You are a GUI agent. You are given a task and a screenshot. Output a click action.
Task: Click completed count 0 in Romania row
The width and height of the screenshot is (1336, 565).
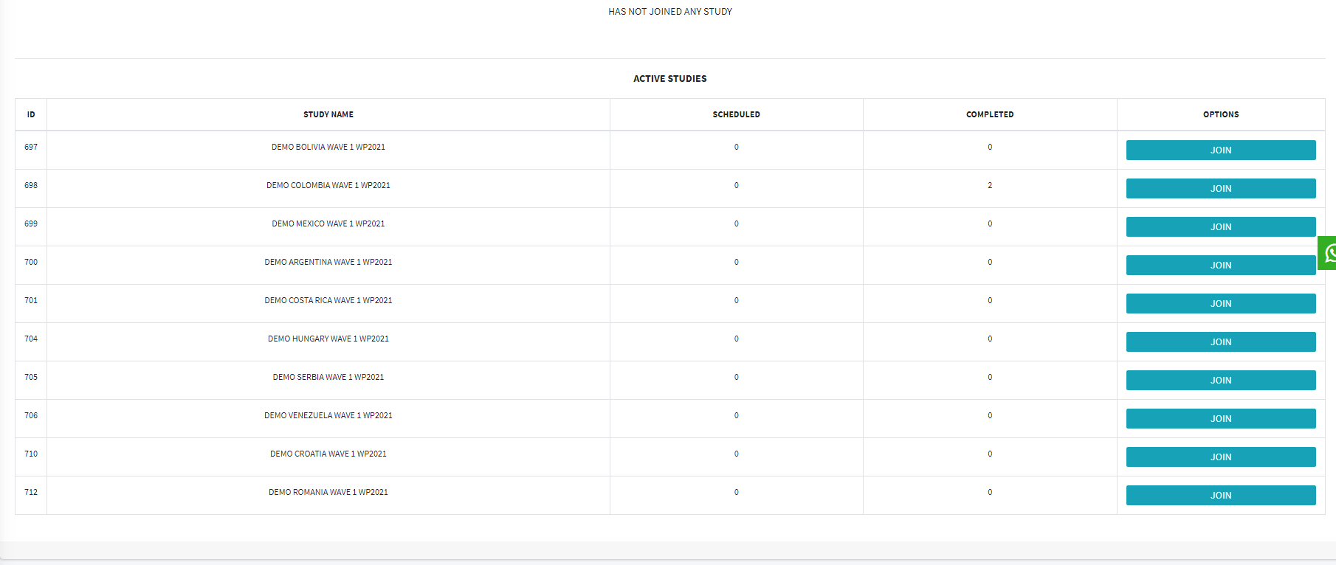990,492
